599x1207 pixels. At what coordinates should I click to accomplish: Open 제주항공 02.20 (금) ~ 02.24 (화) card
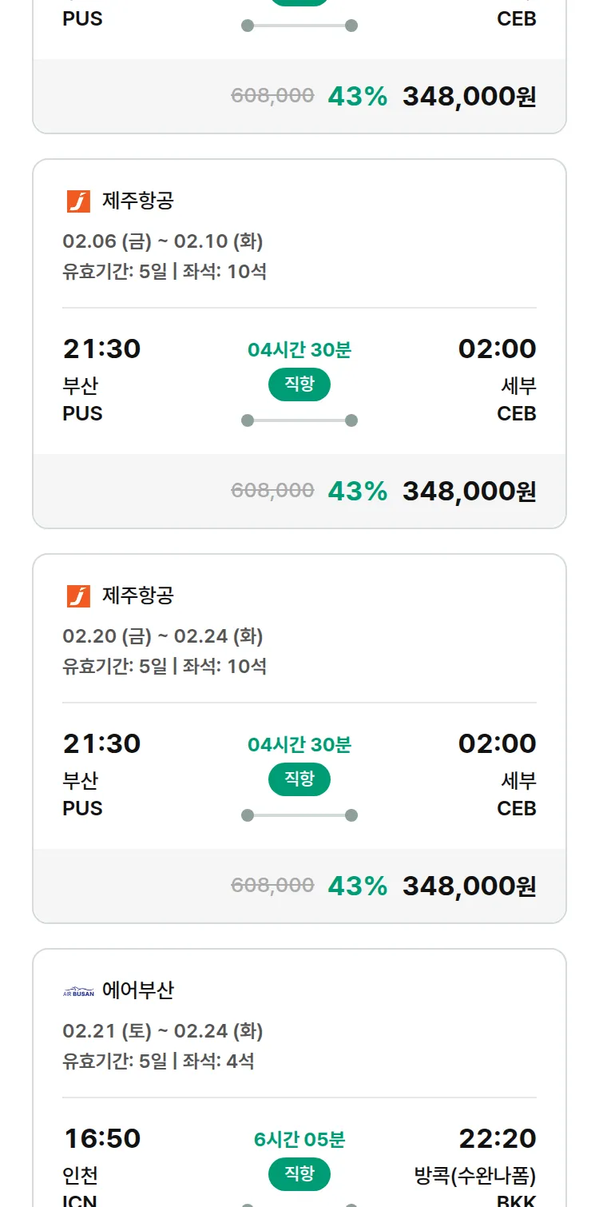click(299, 635)
